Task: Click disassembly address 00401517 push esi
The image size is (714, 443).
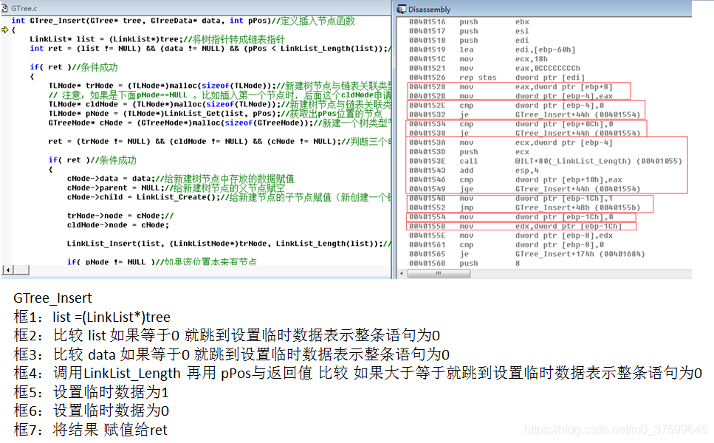Action: 469,31
